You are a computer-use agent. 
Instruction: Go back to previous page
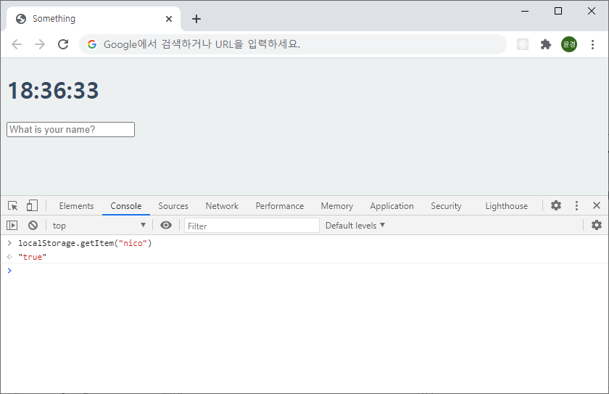[x=17, y=44]
